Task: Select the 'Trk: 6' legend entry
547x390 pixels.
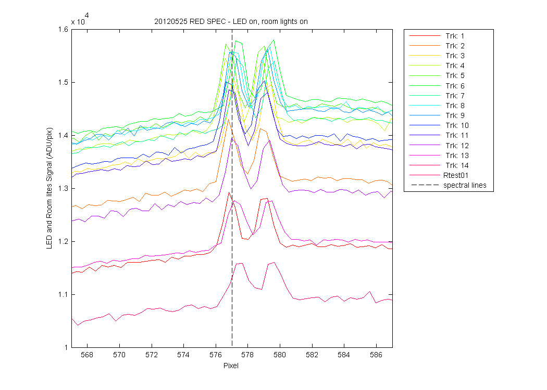Action: (437, 86)
